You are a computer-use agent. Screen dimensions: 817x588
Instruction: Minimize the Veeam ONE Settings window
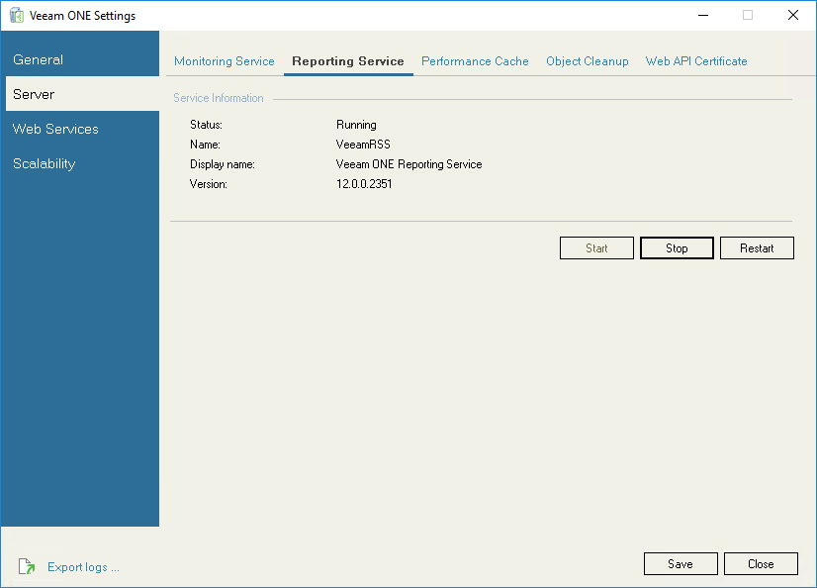tap(702, 16)
